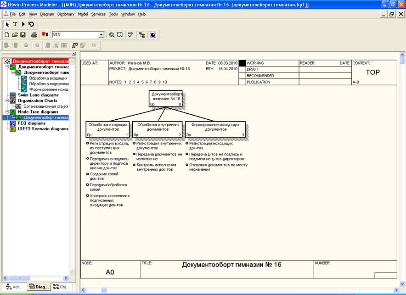The height and width of the screenshot is (295, 406).
Task: Open the Tools menu
Action: point(113,14)
